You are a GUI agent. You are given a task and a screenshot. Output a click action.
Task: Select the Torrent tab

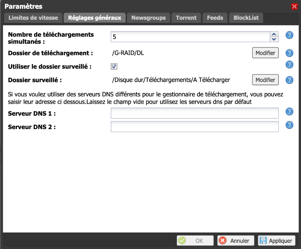(x=186, y=18)
